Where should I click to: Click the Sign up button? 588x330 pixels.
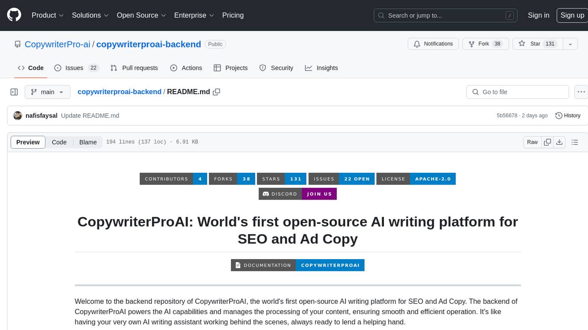572,15
